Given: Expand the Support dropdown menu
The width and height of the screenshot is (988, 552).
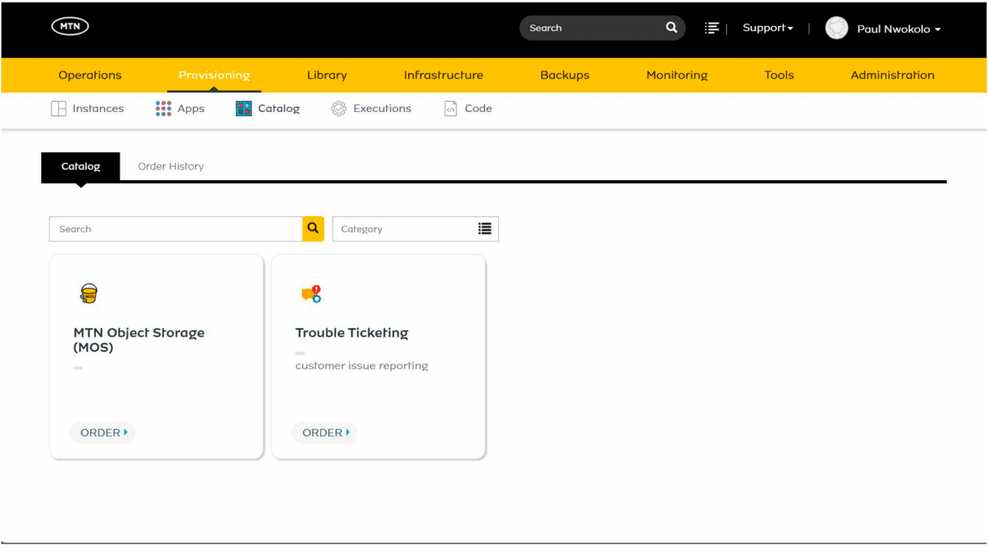Looking at the screenshot, I should 768,29.
